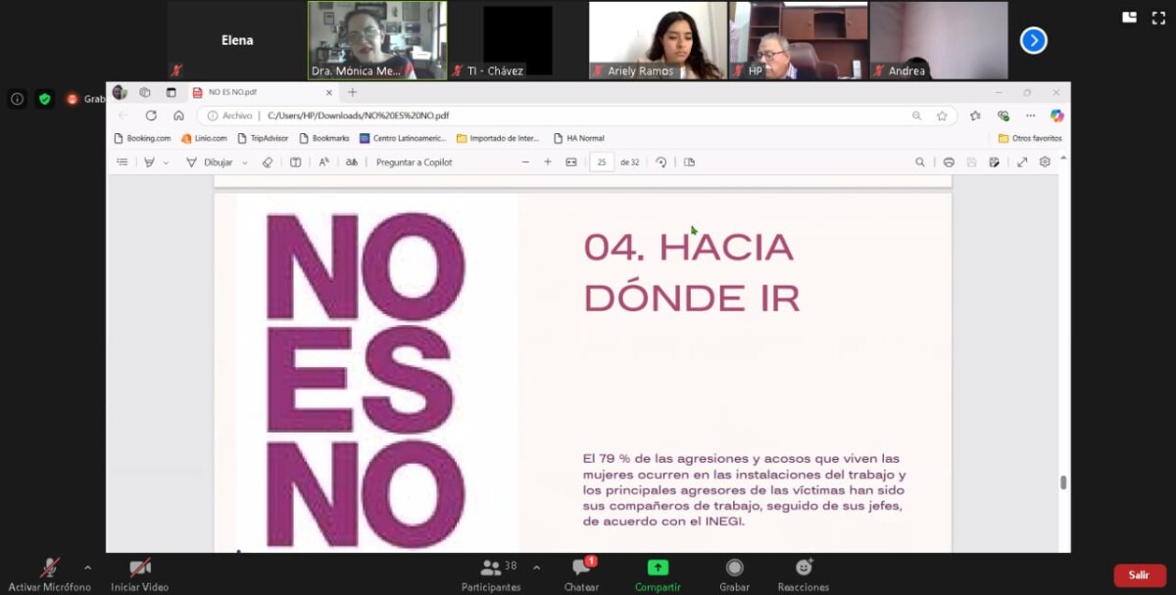Open Dibujar pen options dropdown
Image resolution: width=1176 pixels, height=595 pixels.
coord(244,162)
